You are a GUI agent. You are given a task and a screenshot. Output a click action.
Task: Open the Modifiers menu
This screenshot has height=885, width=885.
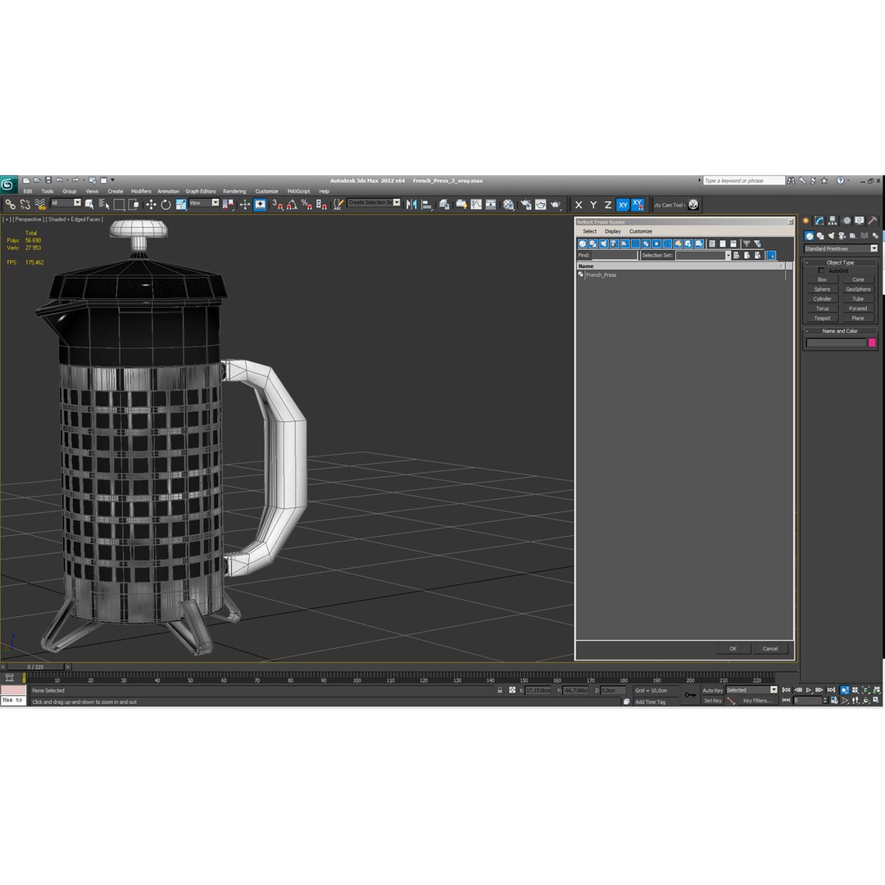pos(141,191)
